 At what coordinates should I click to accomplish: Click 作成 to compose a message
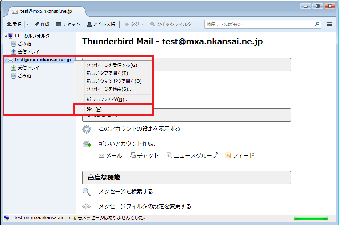42,24
